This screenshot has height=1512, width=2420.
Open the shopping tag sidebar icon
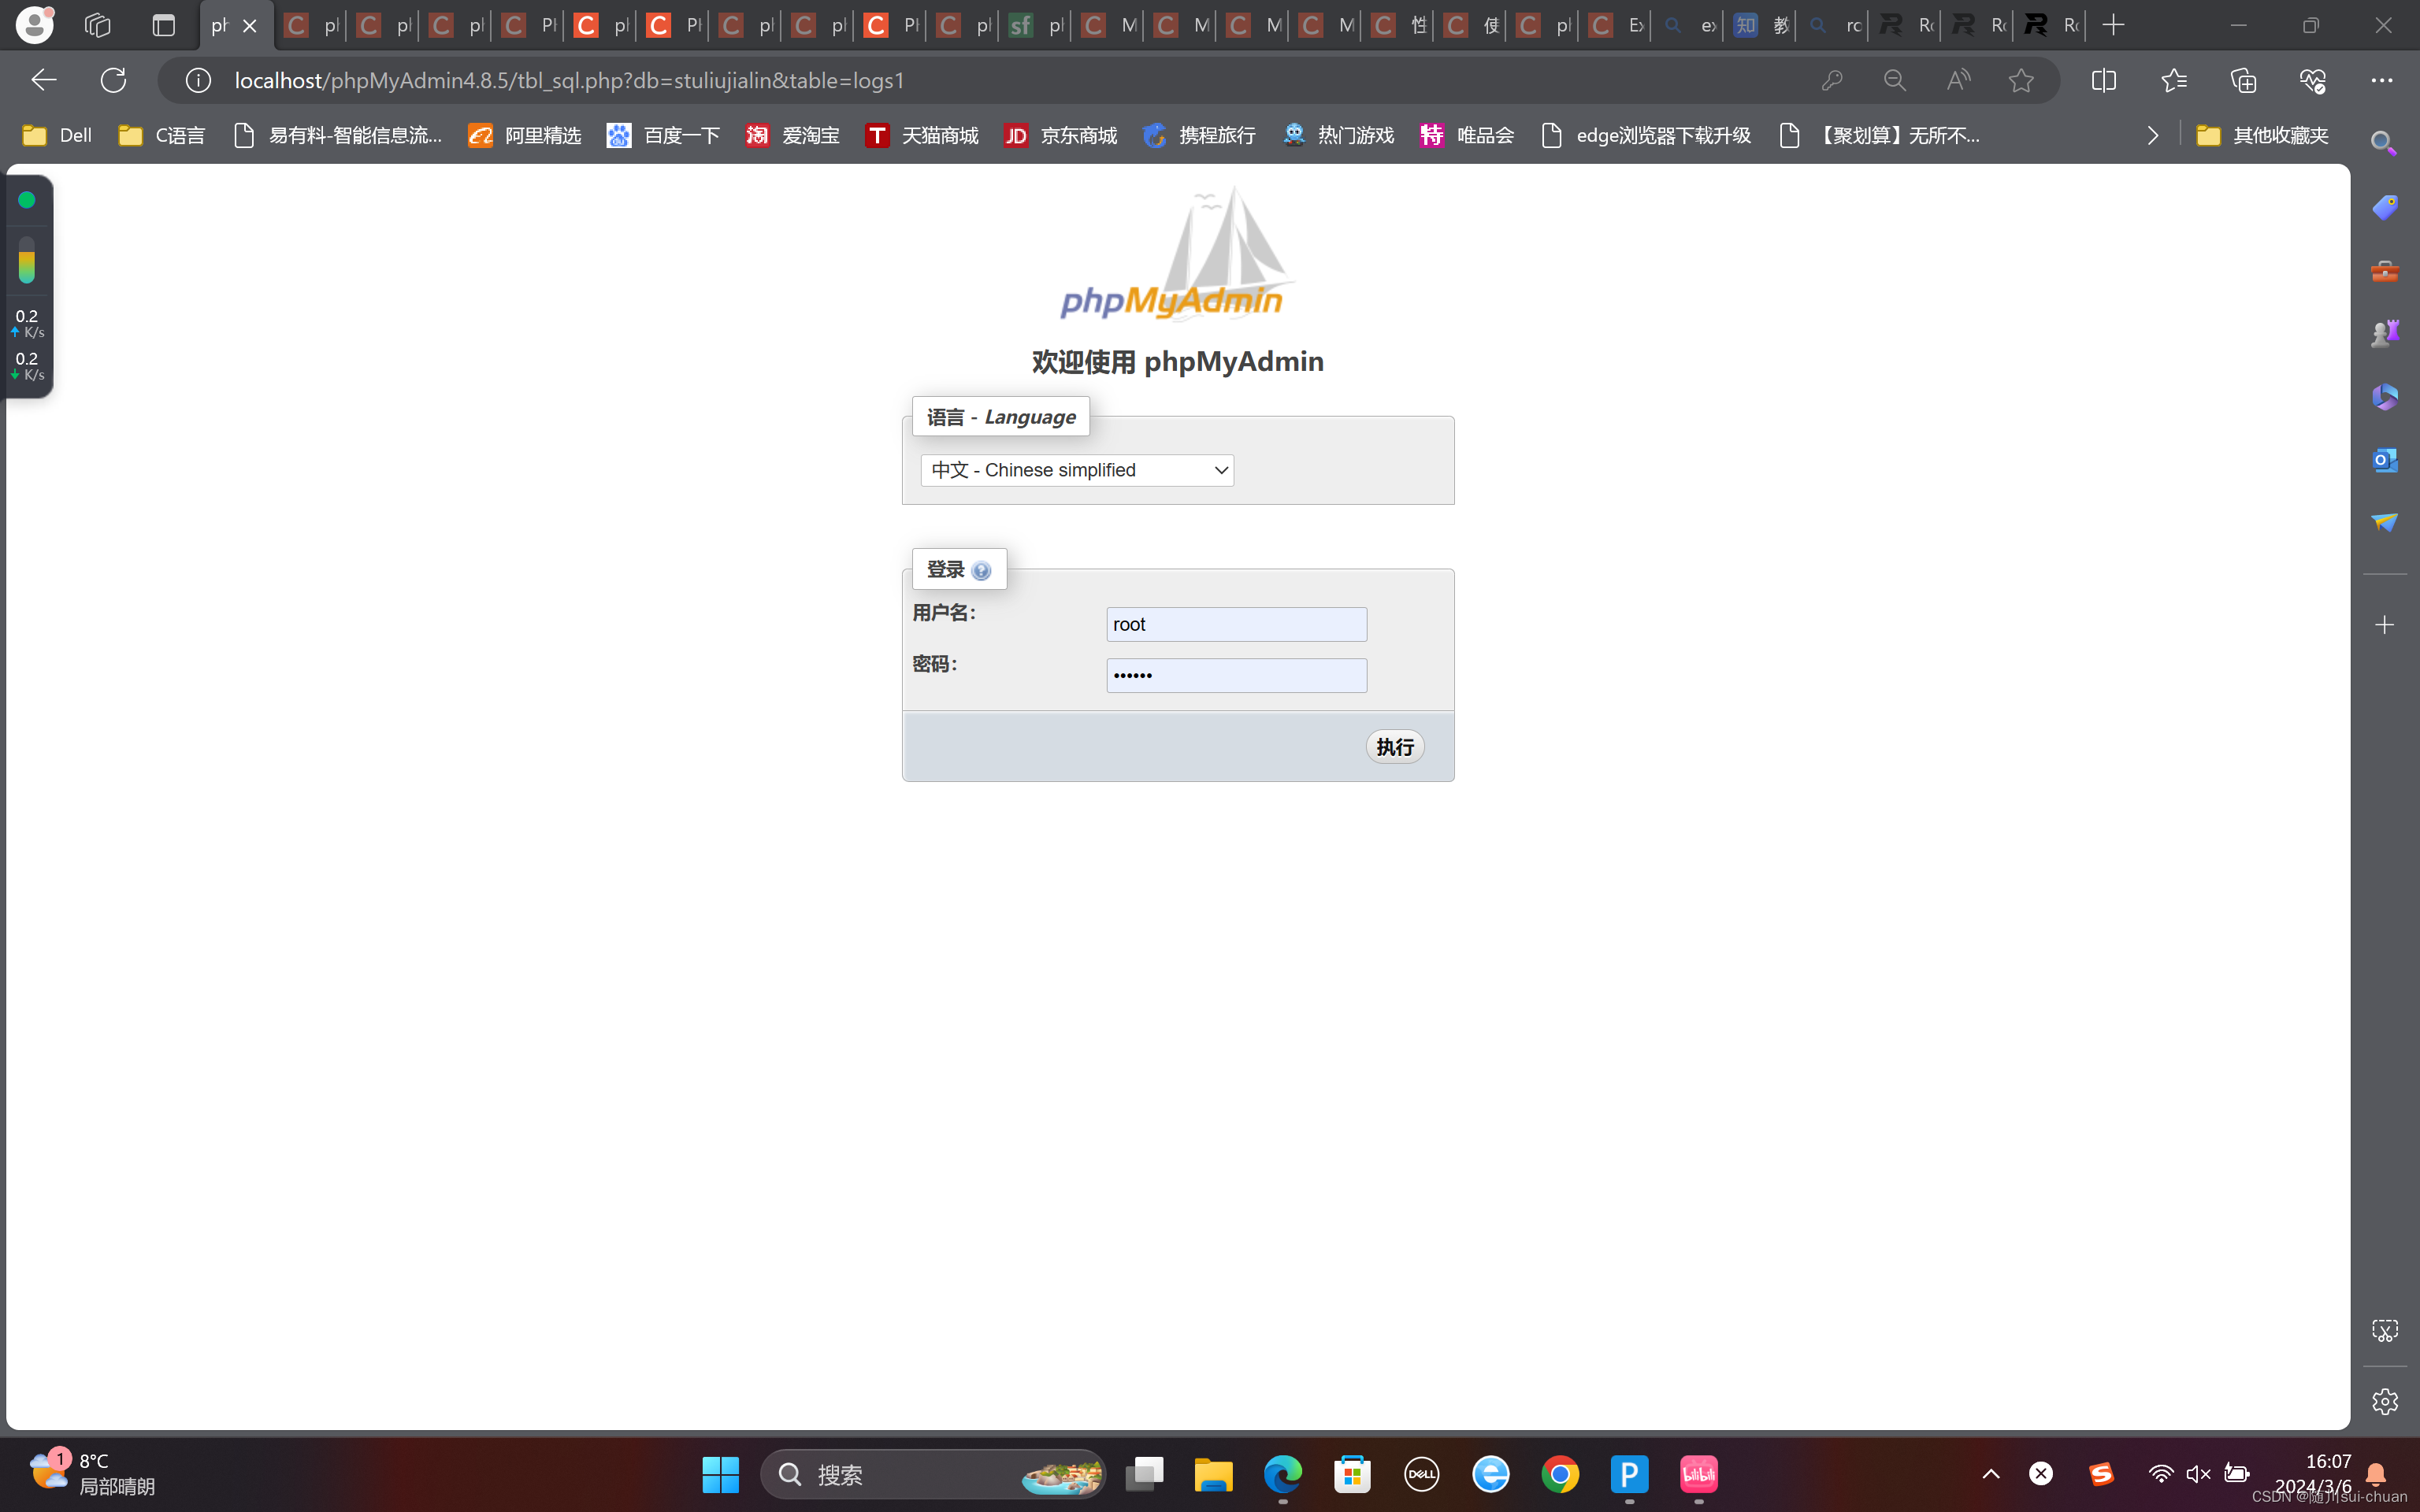[2386, 206]
